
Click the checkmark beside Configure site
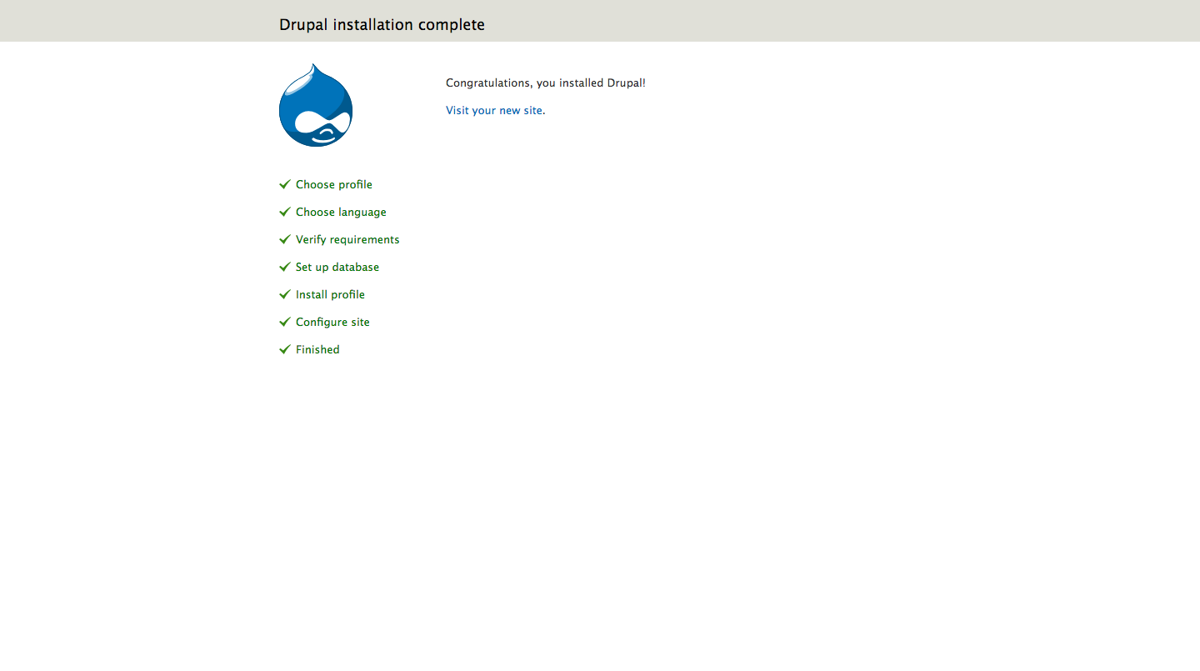(x=285, y=322)
